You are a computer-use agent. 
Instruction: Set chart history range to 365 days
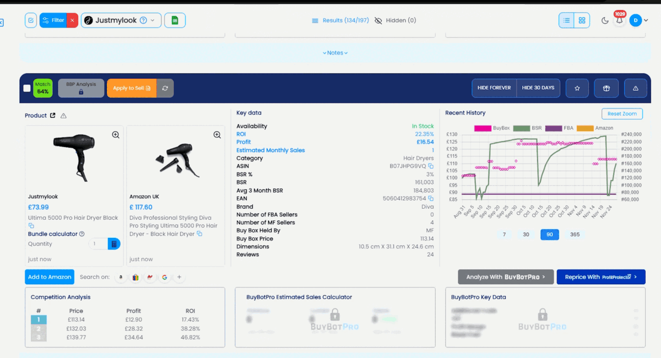[x=575, y=235]
